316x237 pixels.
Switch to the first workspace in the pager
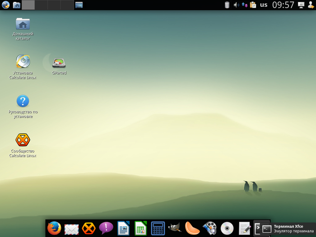pos(28,5)
